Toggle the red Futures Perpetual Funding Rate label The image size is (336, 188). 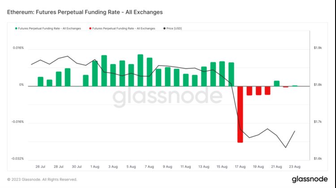click(x=125, y=28)
